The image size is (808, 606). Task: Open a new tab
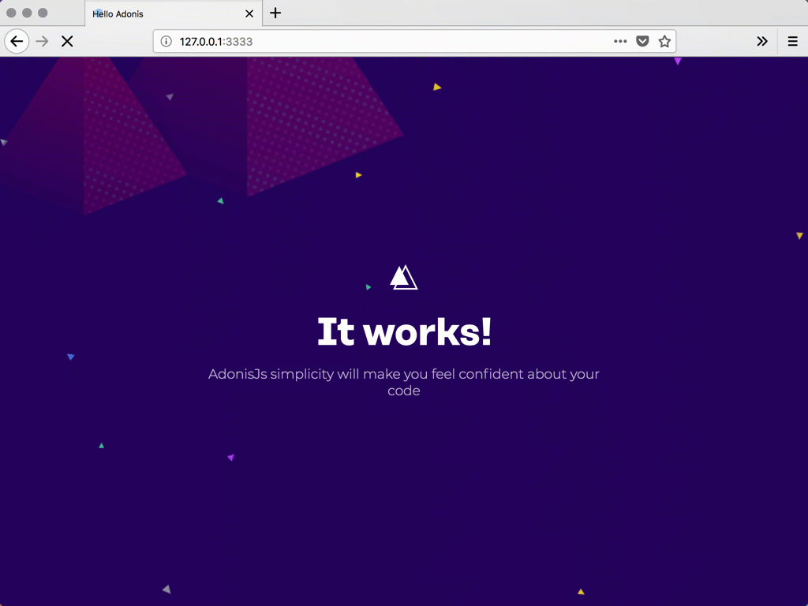pos(275,13)
